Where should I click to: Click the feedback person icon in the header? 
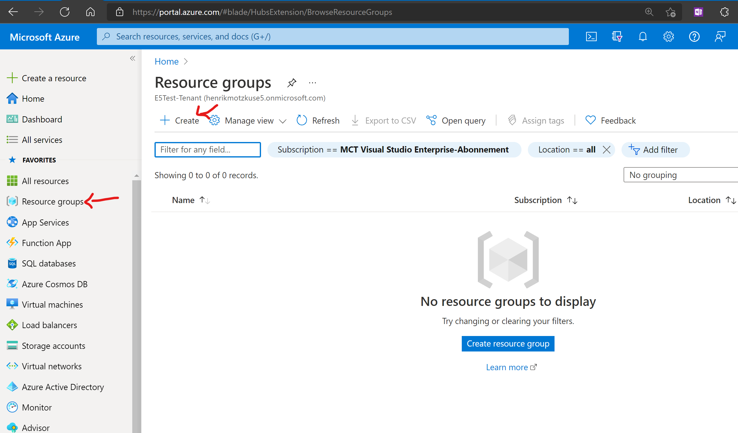[720, 37]
